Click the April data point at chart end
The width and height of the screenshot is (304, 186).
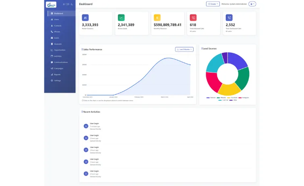(x=190, y=65)
